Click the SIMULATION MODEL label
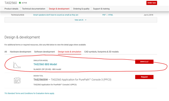Screen dimensions: 169x101 [x=41, y=61]
